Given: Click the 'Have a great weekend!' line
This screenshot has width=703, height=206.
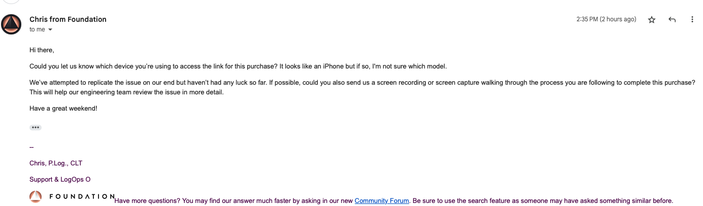Looking at the screenshot, I should point(63,108).
